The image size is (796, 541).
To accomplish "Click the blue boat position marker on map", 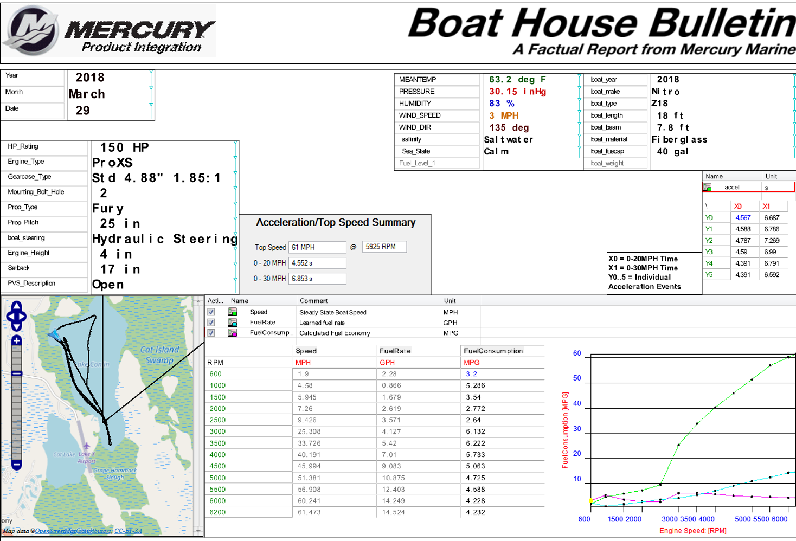I will click(54, 335).
